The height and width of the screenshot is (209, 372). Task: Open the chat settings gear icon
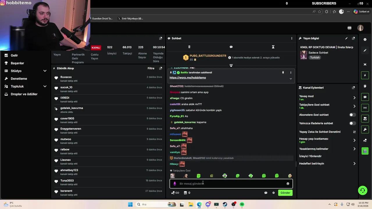[273, 193]
